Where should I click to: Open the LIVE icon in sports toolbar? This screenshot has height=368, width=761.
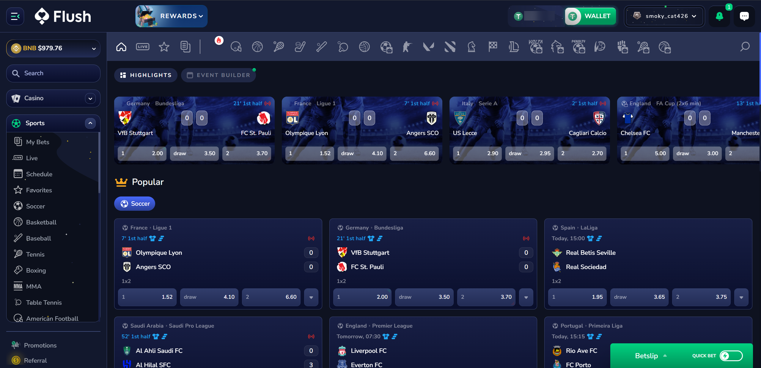point(143,47)
